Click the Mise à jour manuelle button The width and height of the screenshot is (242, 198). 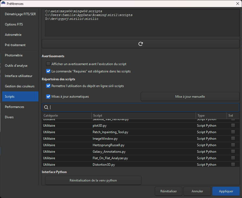(x=190, y=97)
